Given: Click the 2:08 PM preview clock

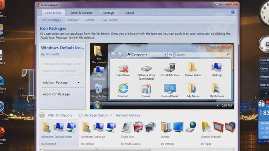Looking at the screenshot, I should [x=227, y=105].
